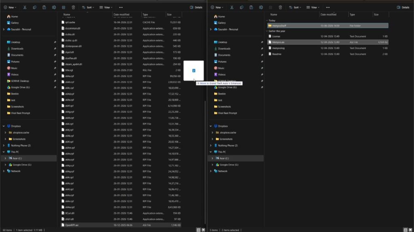Screen dimensions: 414x232
Task: Select the Beeble folder in right window sidebar
Action: click(220, 93)
